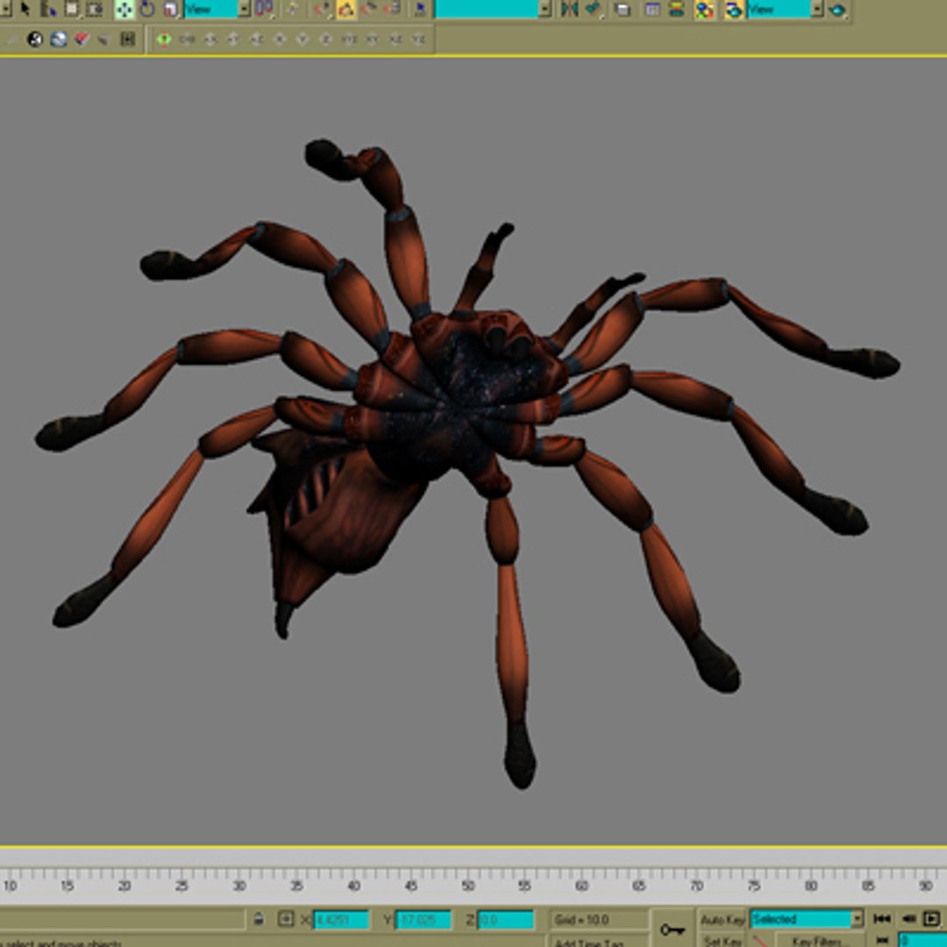This screenshot has width=947, height=947.
Task: Select the XZ axis constraint button
Action: (395, 39)
